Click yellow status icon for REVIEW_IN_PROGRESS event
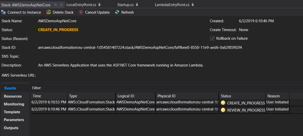The height and width of the screenshot is (136, 303). point(223,110)
